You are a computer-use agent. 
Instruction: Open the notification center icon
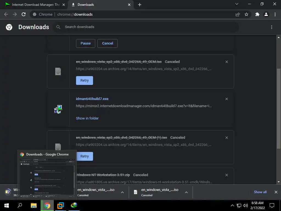tap(272, 206)
